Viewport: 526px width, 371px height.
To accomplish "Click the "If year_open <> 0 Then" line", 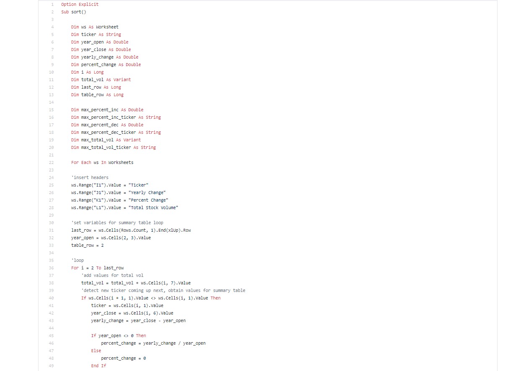I will pos(119,335).
